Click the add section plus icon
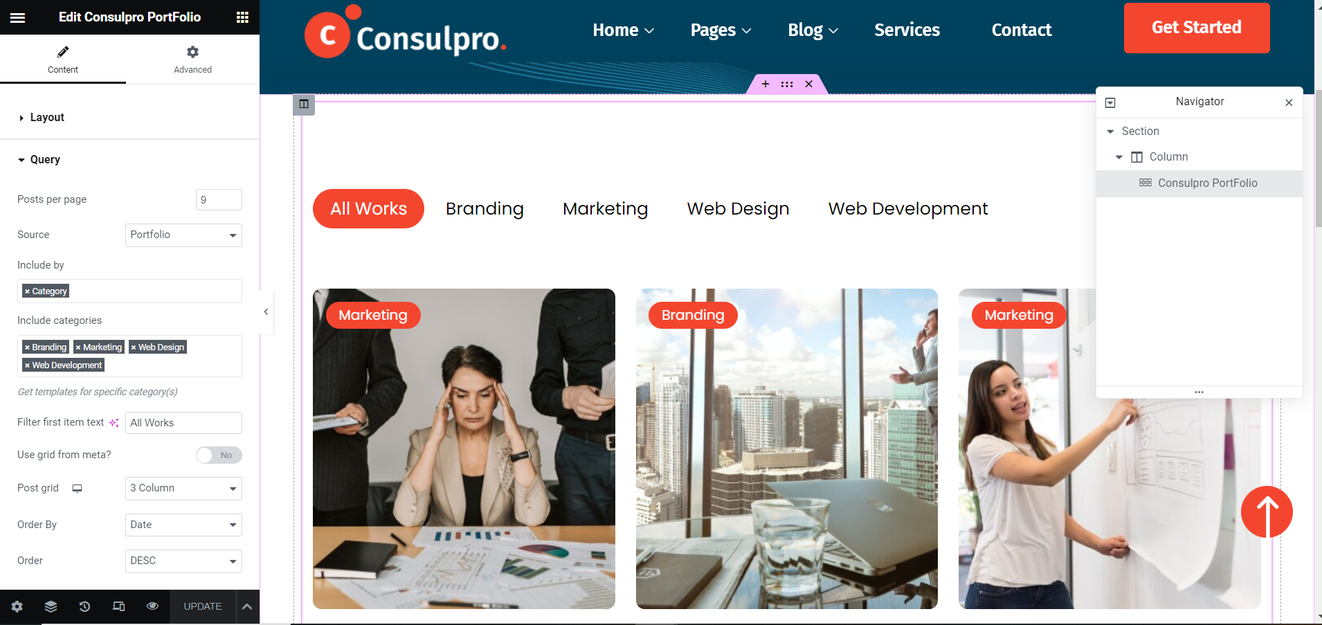Screen dimensions: 1322x625 [x=766, y=84]
